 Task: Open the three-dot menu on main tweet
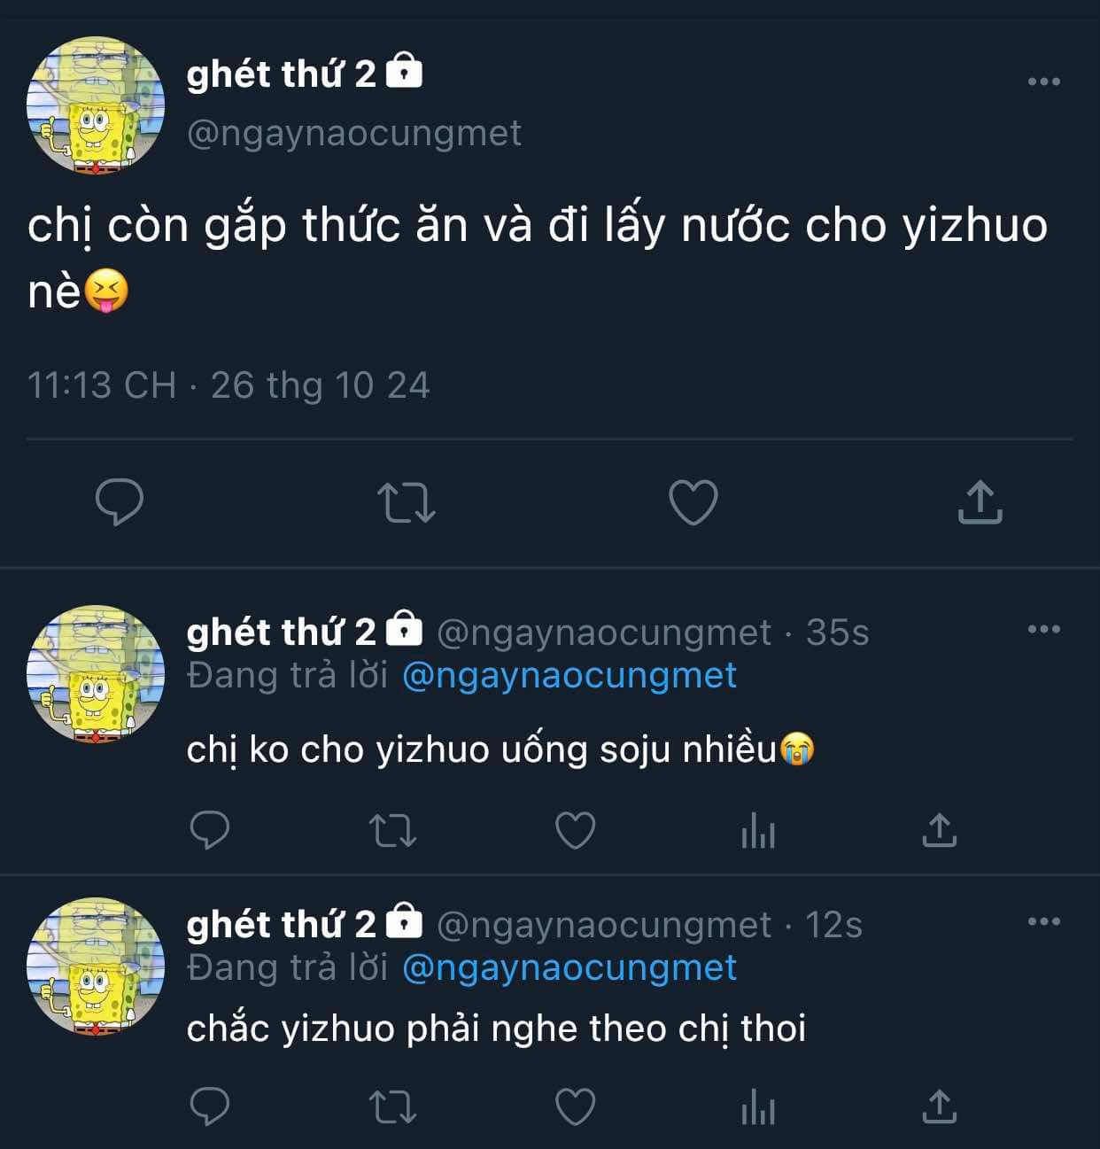pyautogui.click(x=1044, y=82)
